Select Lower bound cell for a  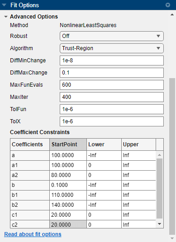point(104,155)
